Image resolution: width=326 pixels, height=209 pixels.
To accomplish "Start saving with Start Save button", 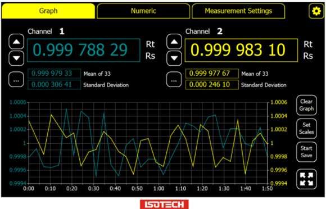I will pyautogui.click(x=306, y=152).
